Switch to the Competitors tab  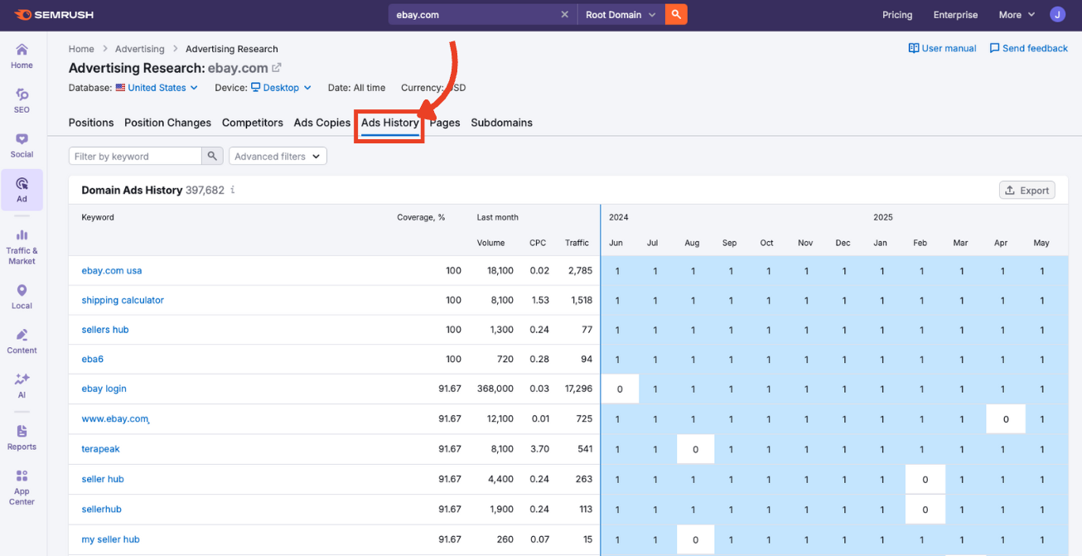(252, 123)
